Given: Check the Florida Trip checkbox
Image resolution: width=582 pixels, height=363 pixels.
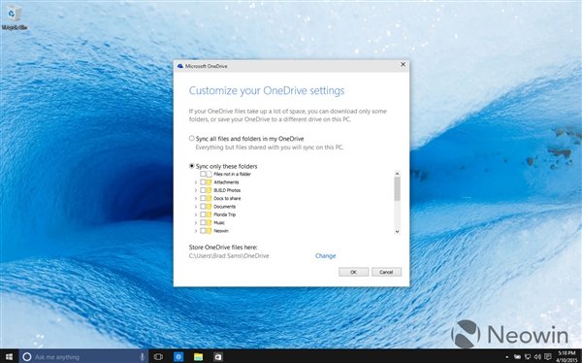Looking at the screenshot, I should coord(203,214).
